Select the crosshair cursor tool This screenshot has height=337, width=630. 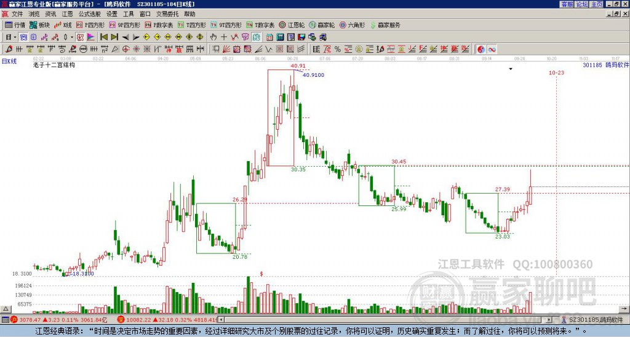[x=224, y=38]
